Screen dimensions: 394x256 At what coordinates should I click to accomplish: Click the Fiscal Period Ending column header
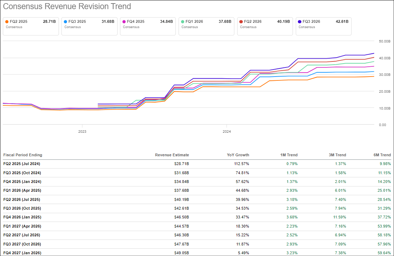tap(22, 155)
